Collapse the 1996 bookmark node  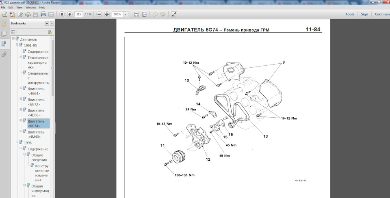coord(17,142)
